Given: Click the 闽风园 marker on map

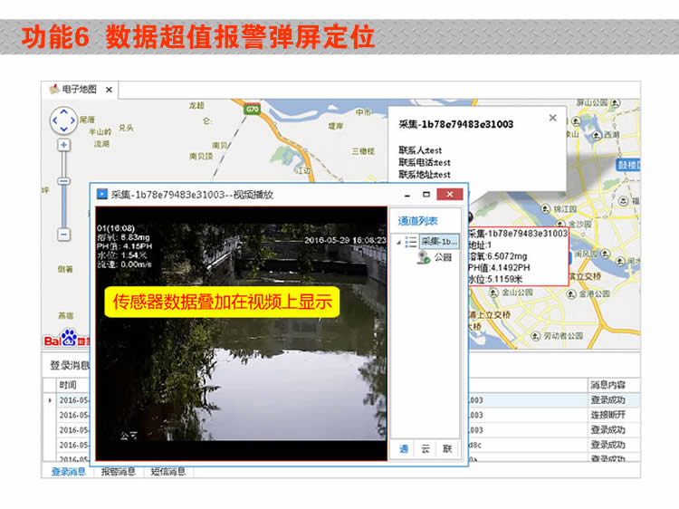Looking at the screenshot, I should 605,254.
